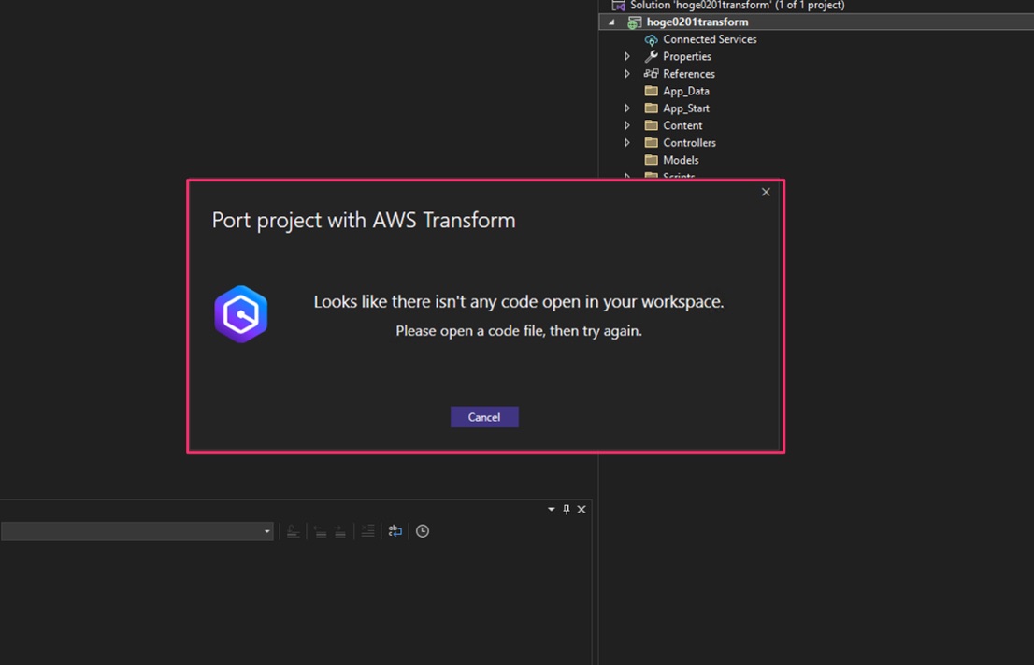The height and width of the screenshot is (665, 1034).
Task: Expand the References node
Action: (627, 74)
